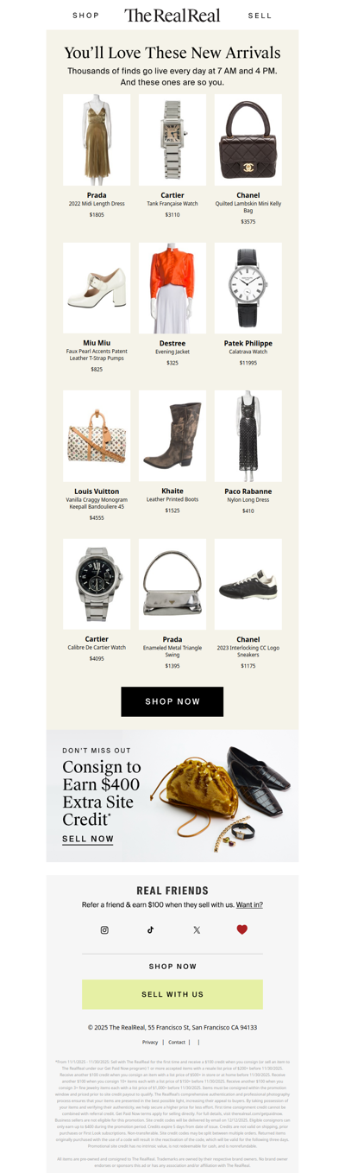The width and height of the screenshot is (345, 1173).
Task: Open the Privacy footer link
Action: click(150, 1043)
